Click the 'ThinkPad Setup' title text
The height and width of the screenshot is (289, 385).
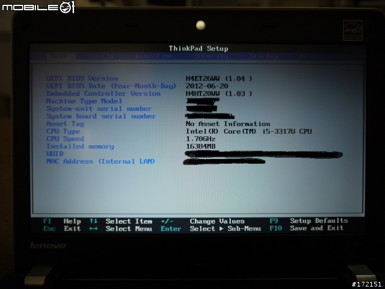199,48
